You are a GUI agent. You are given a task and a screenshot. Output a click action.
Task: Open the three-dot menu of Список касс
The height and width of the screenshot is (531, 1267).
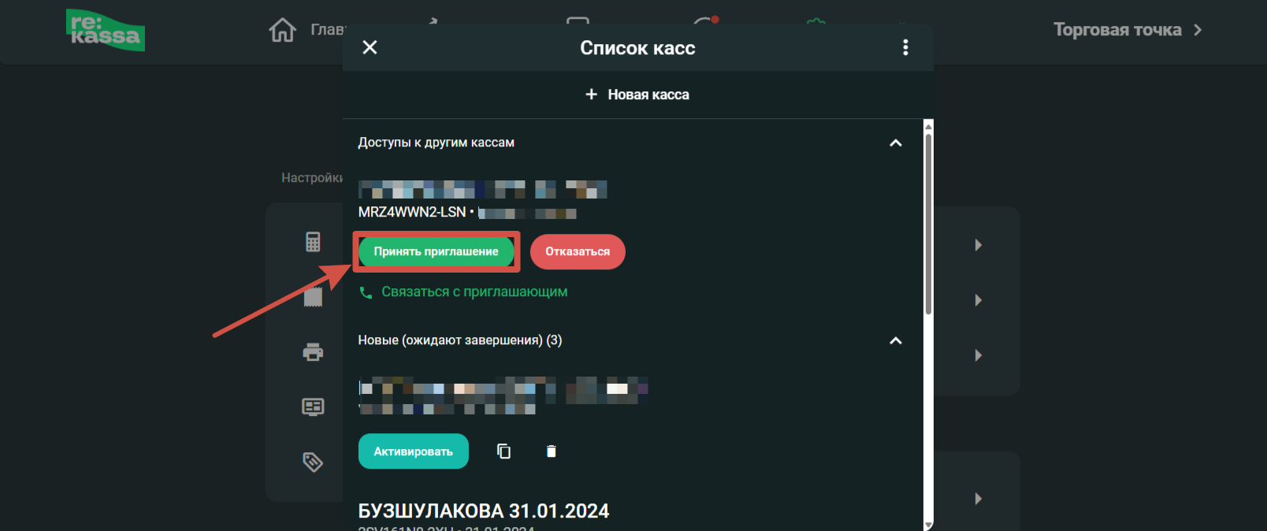pos(905,47)
